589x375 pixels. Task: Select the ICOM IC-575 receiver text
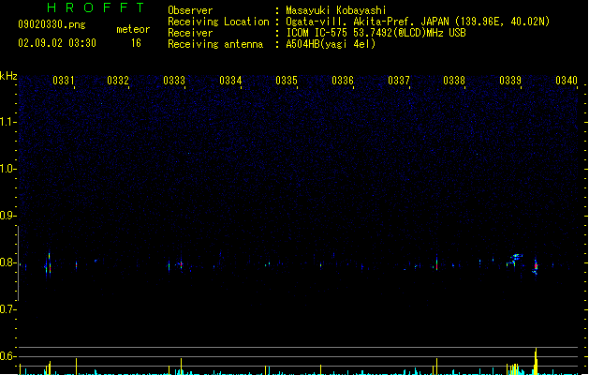click(x=375, y=33)
